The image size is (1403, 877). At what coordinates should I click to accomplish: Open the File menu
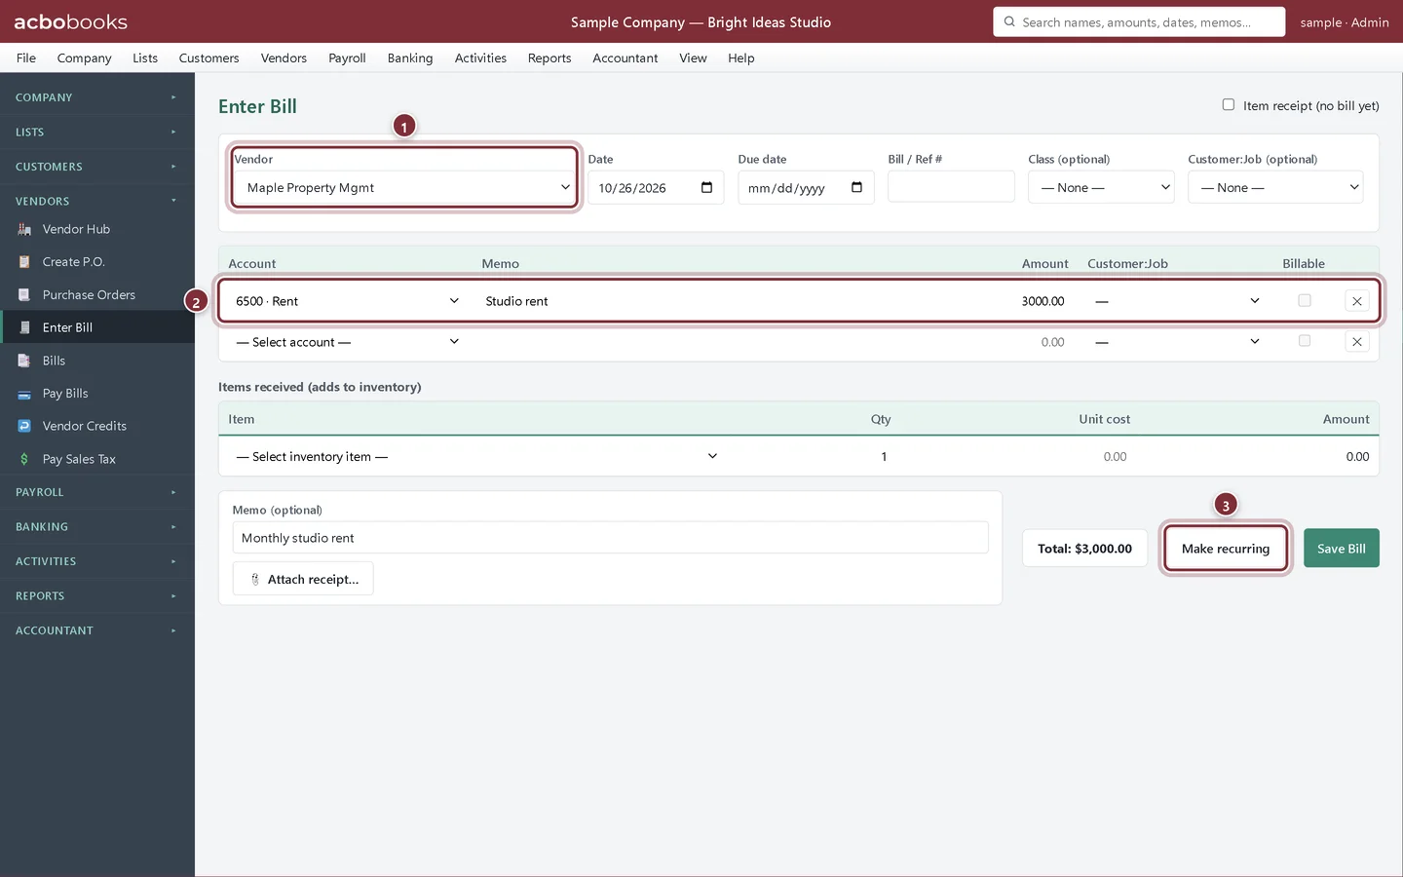coord(26,57)
